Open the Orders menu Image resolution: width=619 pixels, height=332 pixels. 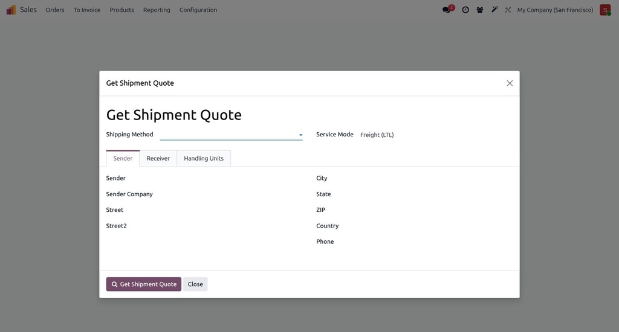tap(55, 10)
